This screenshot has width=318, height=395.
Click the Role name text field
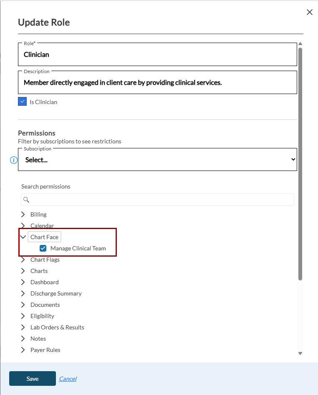(x=157, y=54)
